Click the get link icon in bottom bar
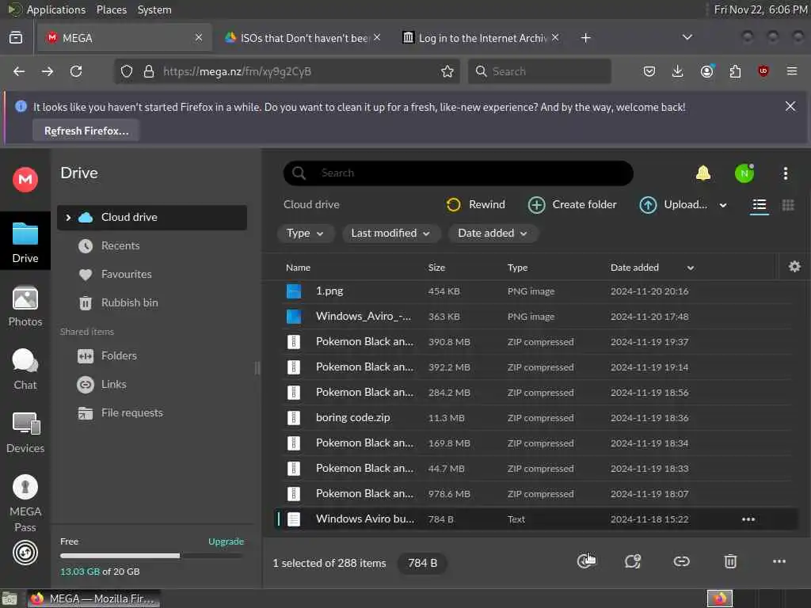The image size is (811, 608). (x=681, y=561)
